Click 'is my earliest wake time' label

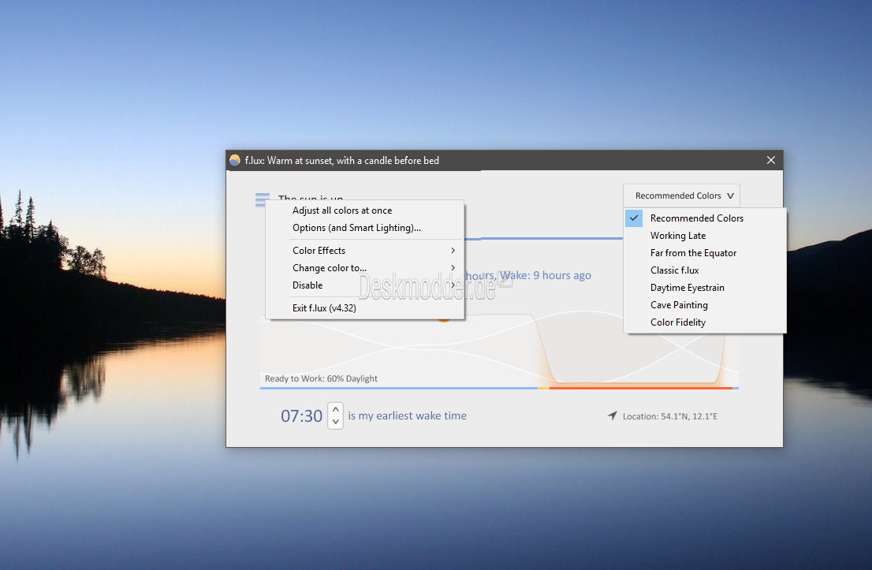click(x=407, y=415)
